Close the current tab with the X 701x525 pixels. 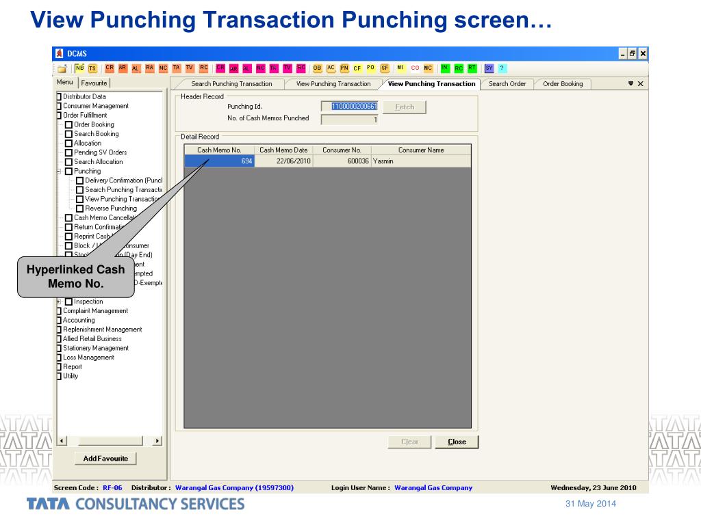pos(641,83)
